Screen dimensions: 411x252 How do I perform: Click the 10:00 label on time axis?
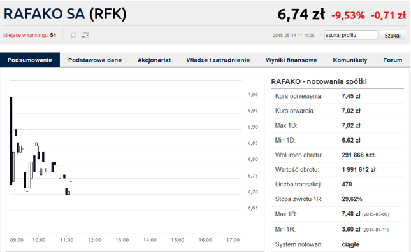click(39, 240)
